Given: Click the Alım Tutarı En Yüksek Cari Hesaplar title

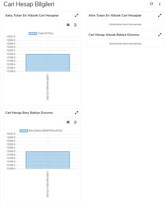Looking at the screenshot, I should click(x=115, y=16).
